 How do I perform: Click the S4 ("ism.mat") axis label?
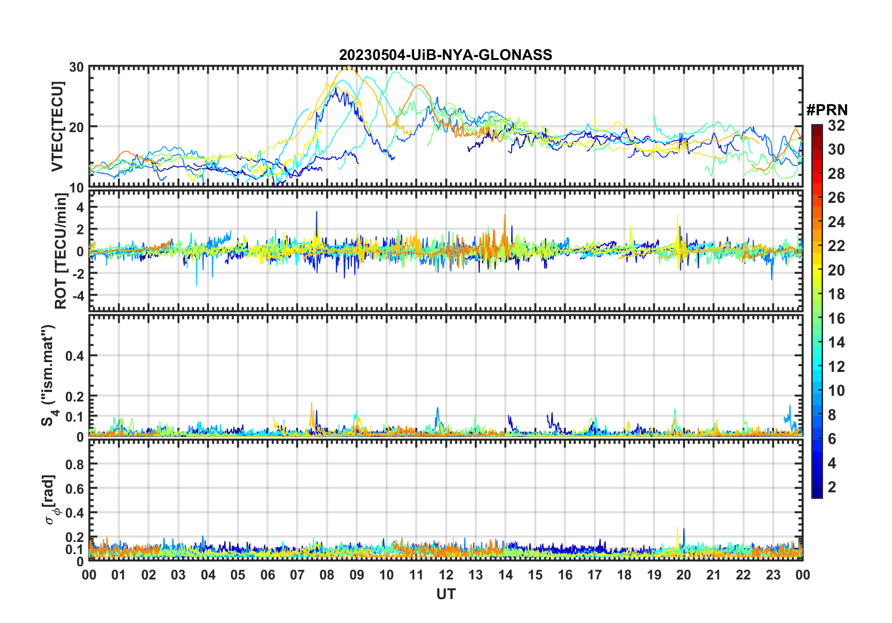[x=49, y=375]
